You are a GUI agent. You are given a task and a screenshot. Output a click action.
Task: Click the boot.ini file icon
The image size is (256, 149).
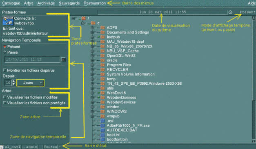(102, 135)
